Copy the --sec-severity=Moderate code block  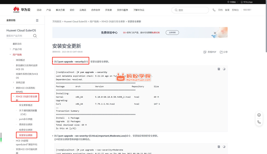(x=219, y=147)
